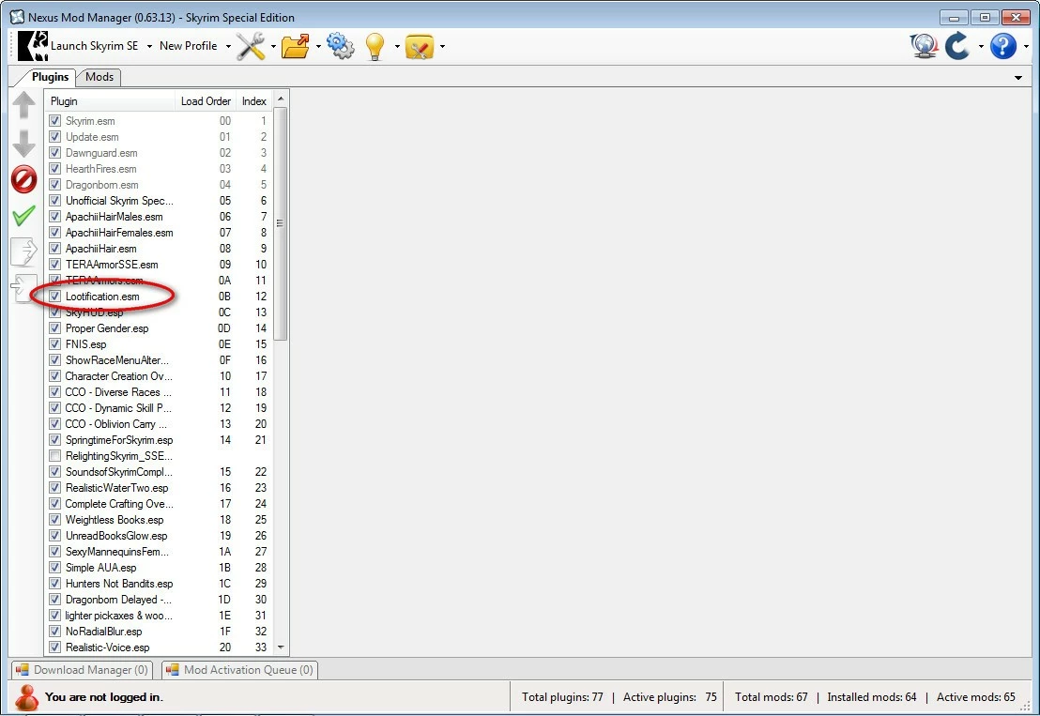Click the not-logged-in user icon
This screenshot has height=716, width=1040.
point(27,697)
